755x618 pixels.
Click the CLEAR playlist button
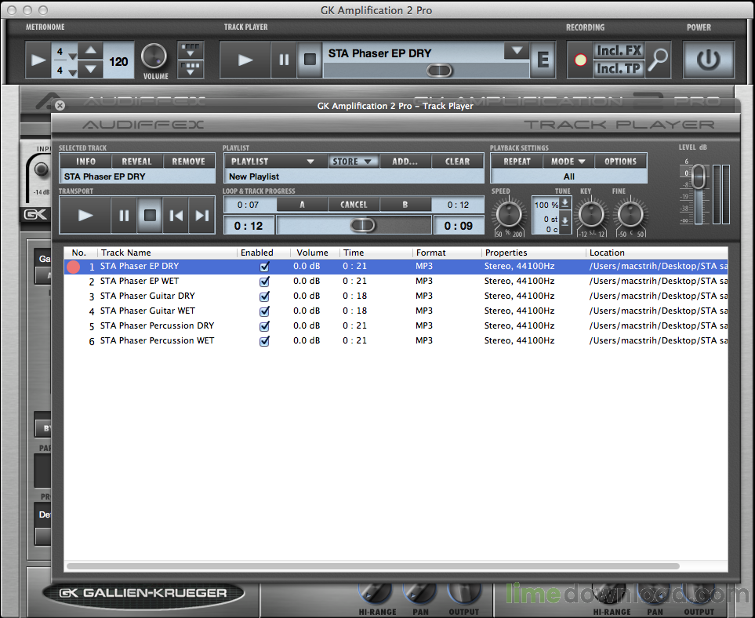[x=457, y=162]
